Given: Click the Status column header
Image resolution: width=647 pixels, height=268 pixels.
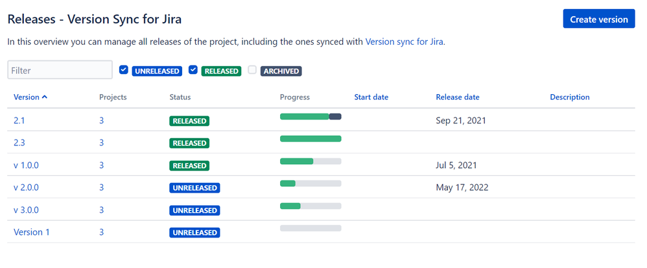Looking at the screenshot, I should [x=180, y=97].
